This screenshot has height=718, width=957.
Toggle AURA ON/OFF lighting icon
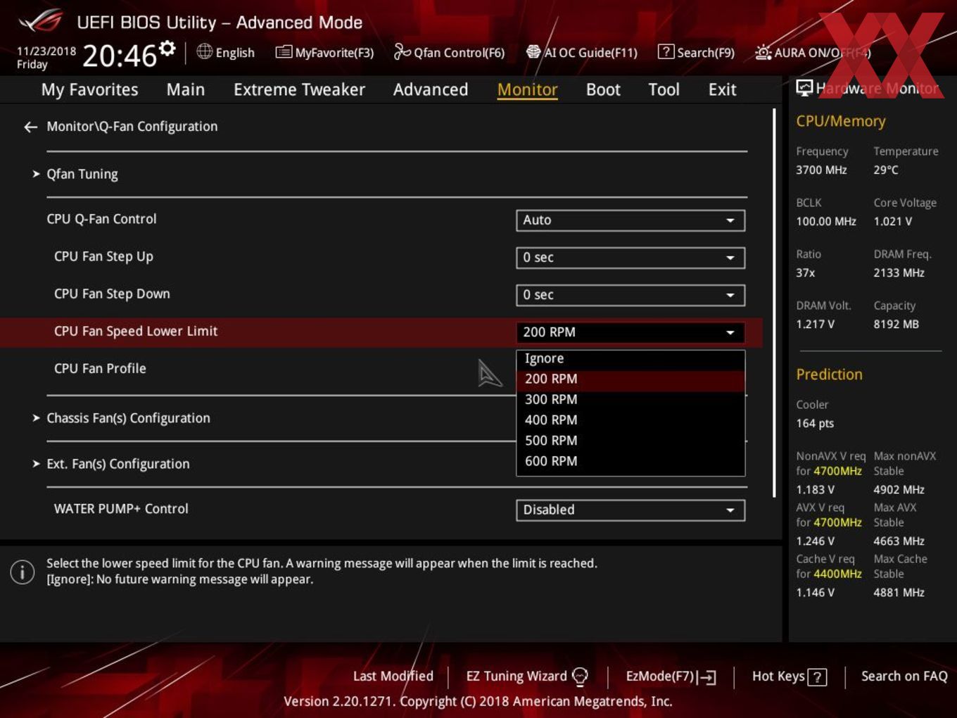tap(763, 52)
